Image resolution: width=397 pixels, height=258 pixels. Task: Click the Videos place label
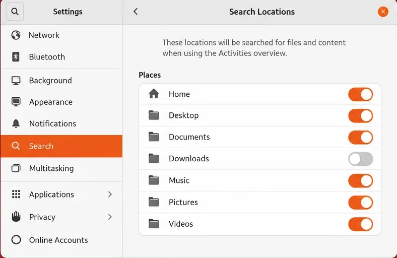pos(181,224)
